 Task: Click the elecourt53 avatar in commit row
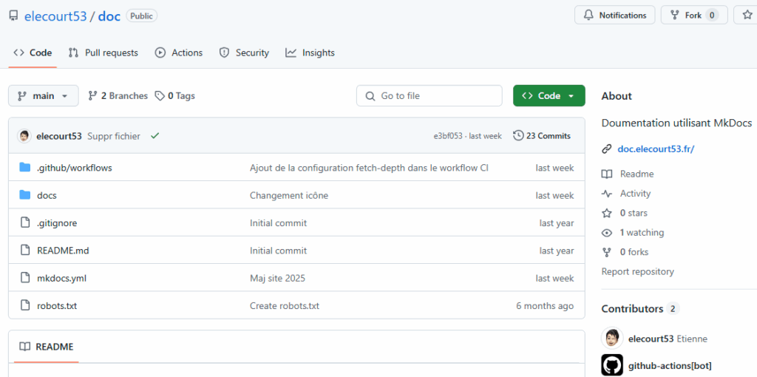click(24, 136)
